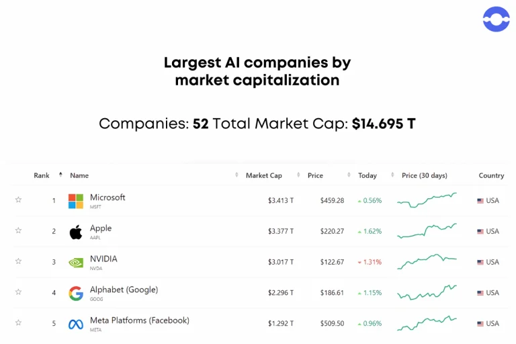
Task: Sort by the Market Cap column header
Action: tap(264, 175)
